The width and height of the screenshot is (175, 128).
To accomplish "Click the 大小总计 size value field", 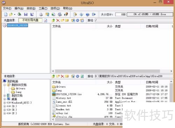I will 120,14.
